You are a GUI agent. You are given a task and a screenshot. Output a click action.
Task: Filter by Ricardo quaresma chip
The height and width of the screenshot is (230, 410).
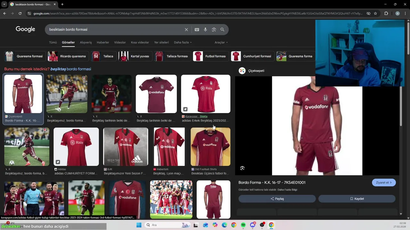68,56
